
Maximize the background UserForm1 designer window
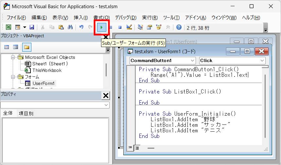point(251,41)
